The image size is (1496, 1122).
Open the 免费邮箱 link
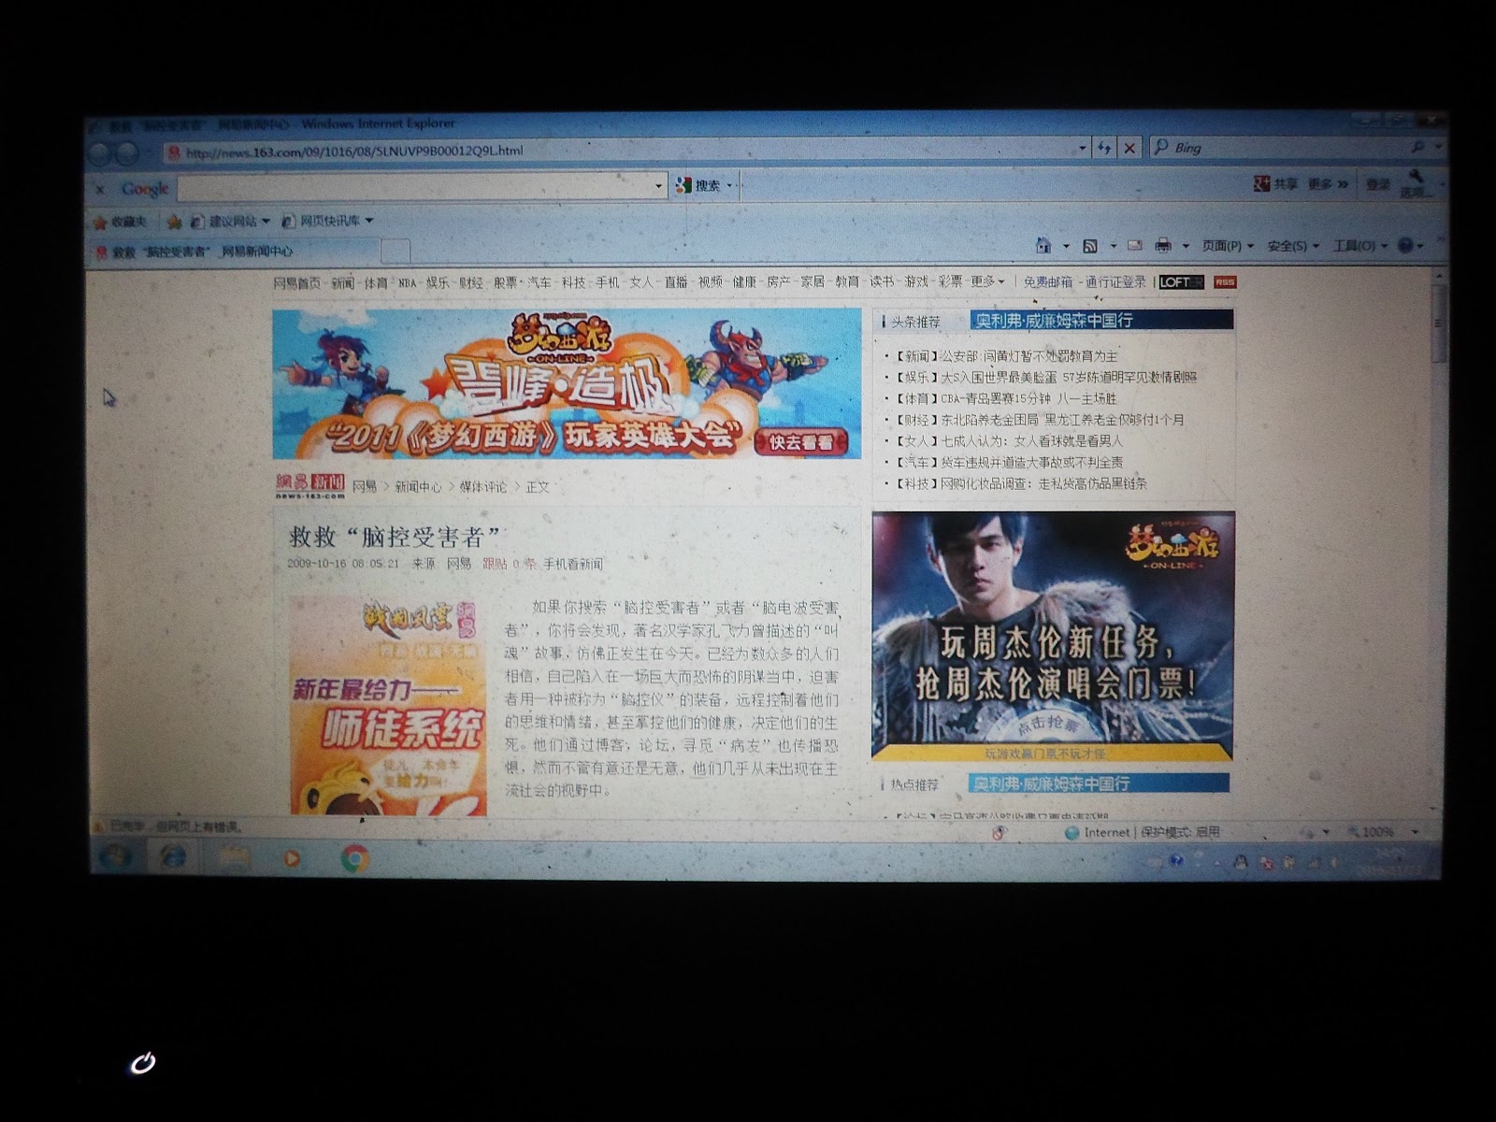[1048, 281]
